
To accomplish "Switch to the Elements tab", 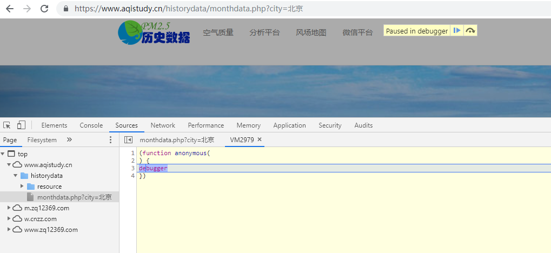I will [x=54, y=125].
